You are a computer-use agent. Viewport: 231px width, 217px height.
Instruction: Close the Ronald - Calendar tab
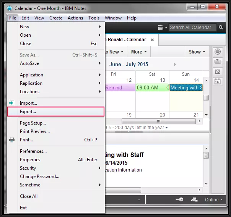point(153,40)
